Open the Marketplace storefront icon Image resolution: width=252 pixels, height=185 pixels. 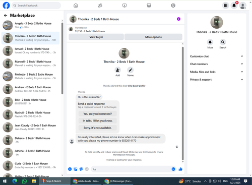[x=149, y=6]
